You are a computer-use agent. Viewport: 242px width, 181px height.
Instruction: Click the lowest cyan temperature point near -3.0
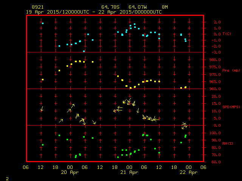(x=84, y=51)
